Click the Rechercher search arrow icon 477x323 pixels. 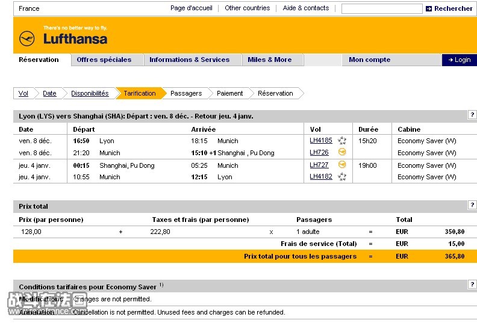point(429,9)
